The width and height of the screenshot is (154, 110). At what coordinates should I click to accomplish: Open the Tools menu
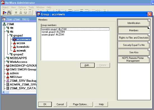31,7
